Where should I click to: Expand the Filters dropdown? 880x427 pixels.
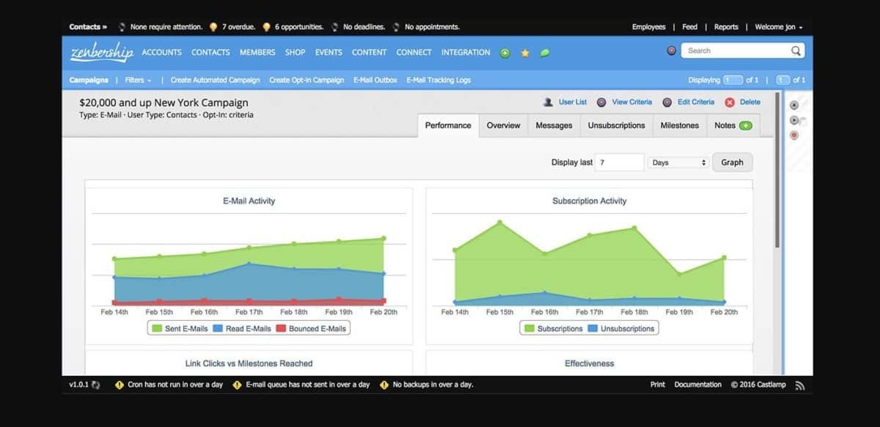pyautogui.click(x=138, y=80)
